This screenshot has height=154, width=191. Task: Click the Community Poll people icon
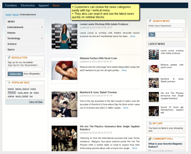click(150, 139)
